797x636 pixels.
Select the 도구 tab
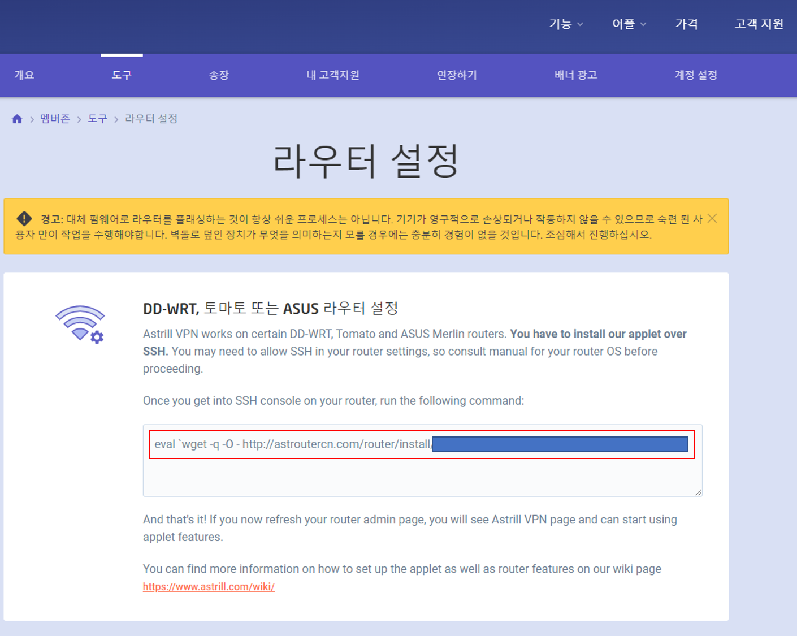(122, 75)
